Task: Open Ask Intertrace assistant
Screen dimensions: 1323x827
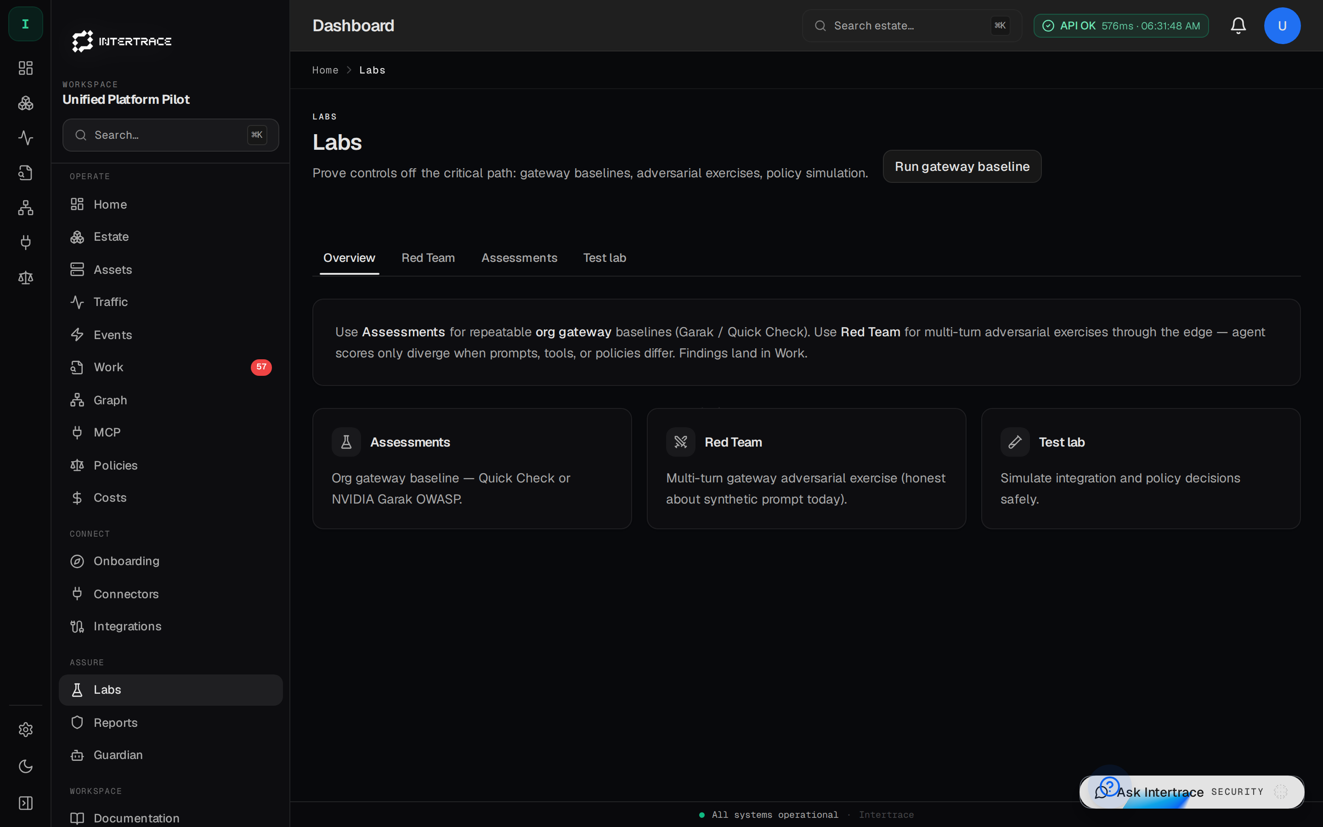Action: pos(1192,792)
